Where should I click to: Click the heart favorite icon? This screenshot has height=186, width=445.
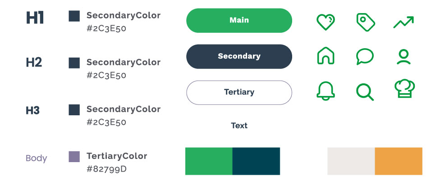pos(326,22)
